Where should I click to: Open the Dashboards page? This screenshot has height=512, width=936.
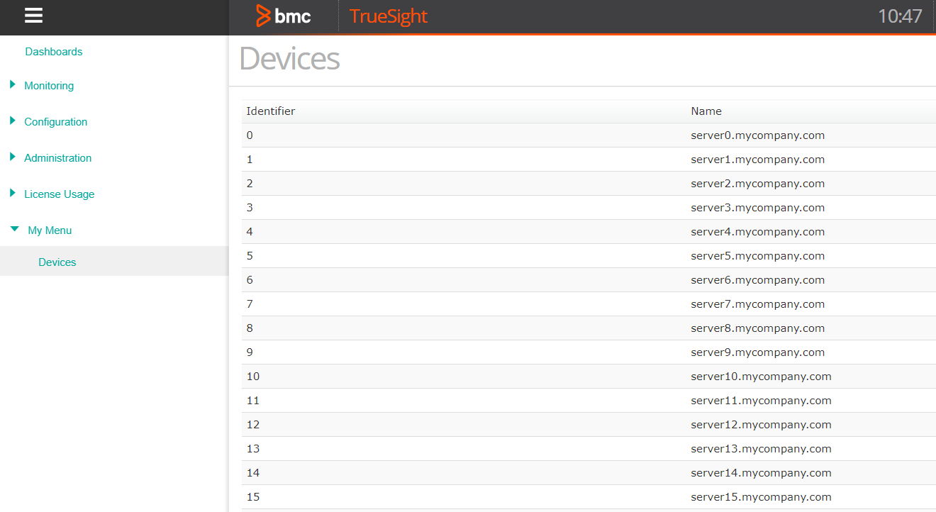click(x=53, y=51)
